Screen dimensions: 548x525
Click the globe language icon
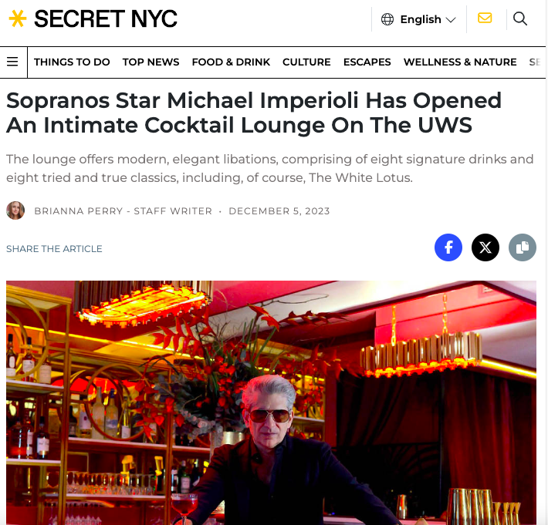pyautogui.click(x=387, y=19)
